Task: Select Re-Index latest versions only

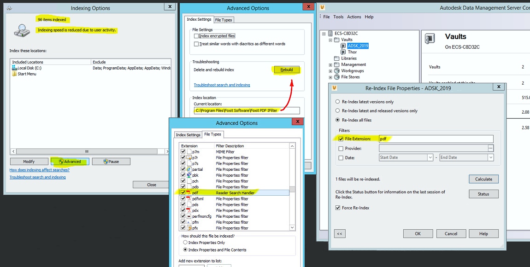Action: click(337, 102)
